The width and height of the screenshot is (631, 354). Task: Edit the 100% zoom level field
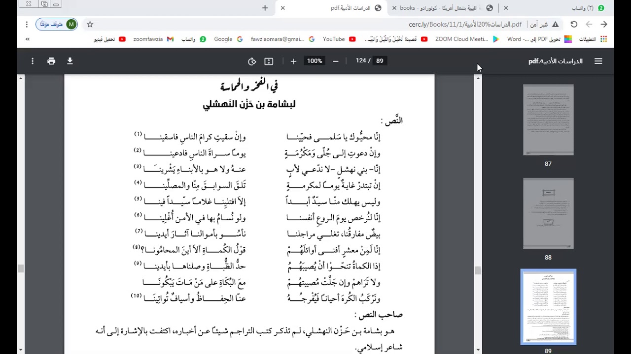pos(315,61)
